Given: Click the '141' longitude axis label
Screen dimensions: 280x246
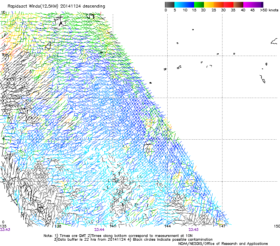Looking at the screenshot, I should point(113,226).
